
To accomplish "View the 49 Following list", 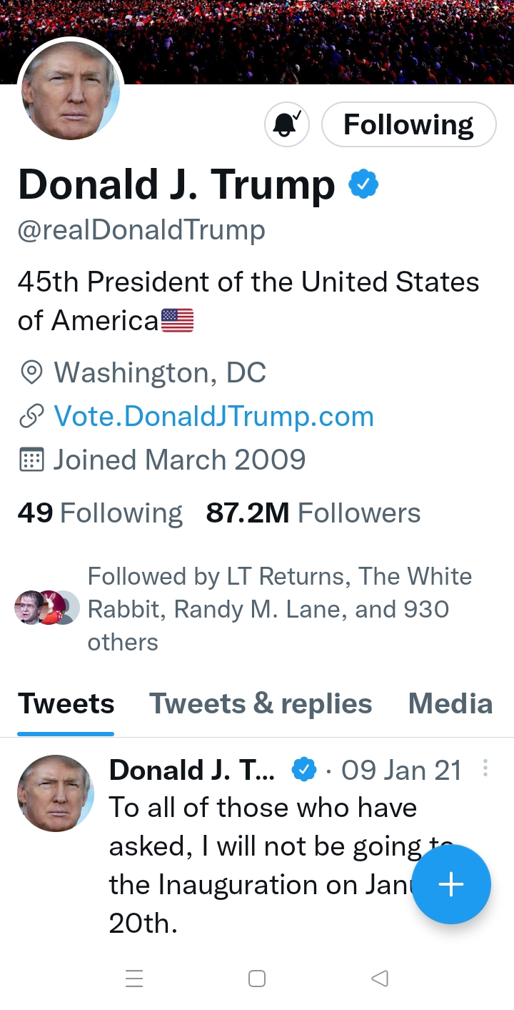I will pos(100,513).
